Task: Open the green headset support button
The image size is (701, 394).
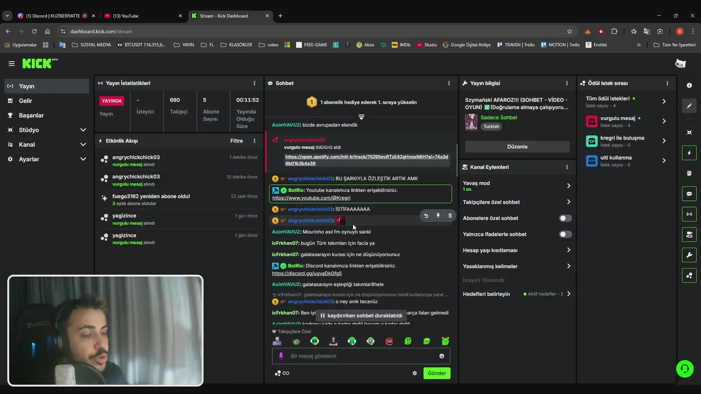Action: coord(685,369)
